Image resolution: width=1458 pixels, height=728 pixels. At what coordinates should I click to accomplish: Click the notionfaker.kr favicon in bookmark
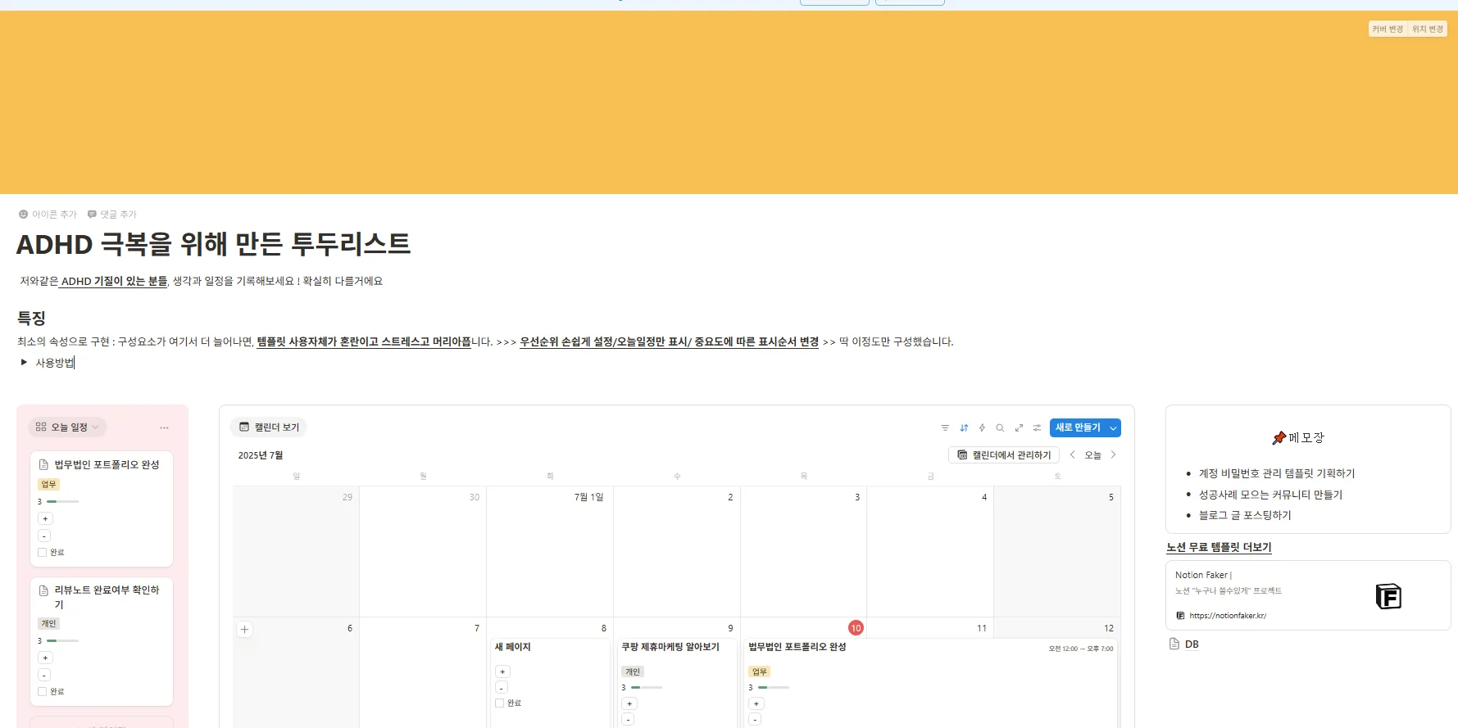tap(1180, 616)
